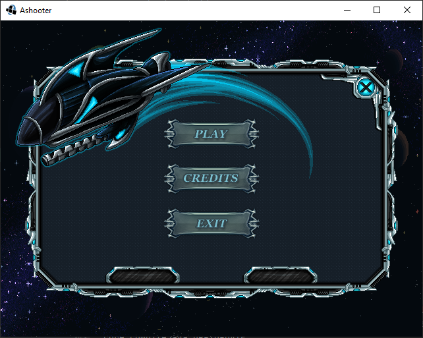Click the Ashooter app icon in title bar
Screen dimensions: 423x338
pos(11,11)
